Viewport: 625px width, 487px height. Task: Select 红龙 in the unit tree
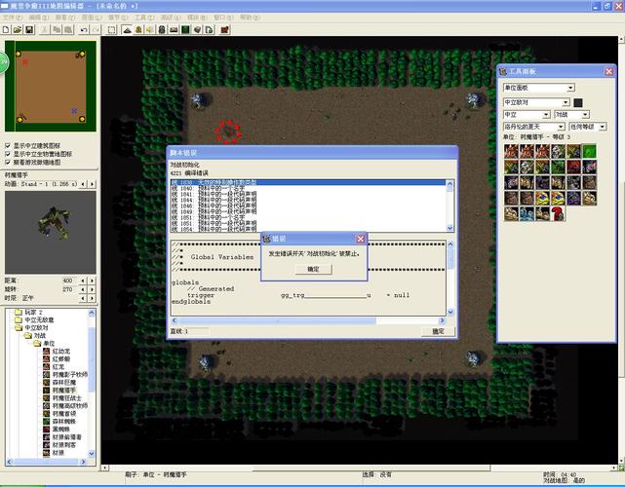click(x=59, y=367)
